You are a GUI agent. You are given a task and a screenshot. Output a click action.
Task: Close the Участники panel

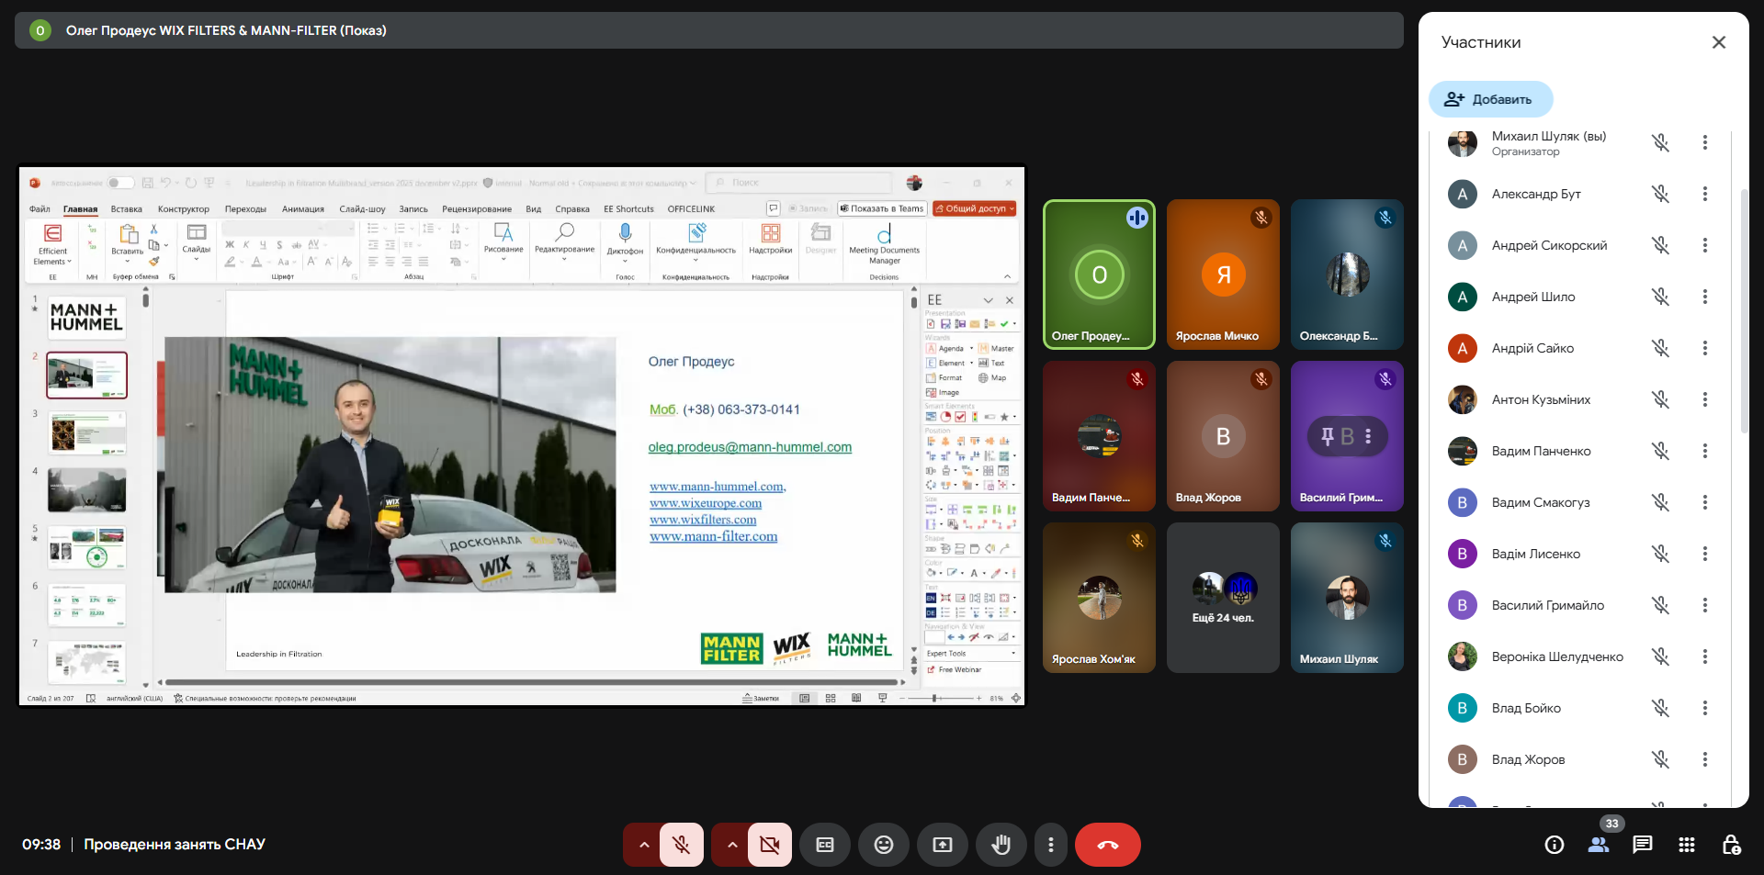(x=1719, y=42)
